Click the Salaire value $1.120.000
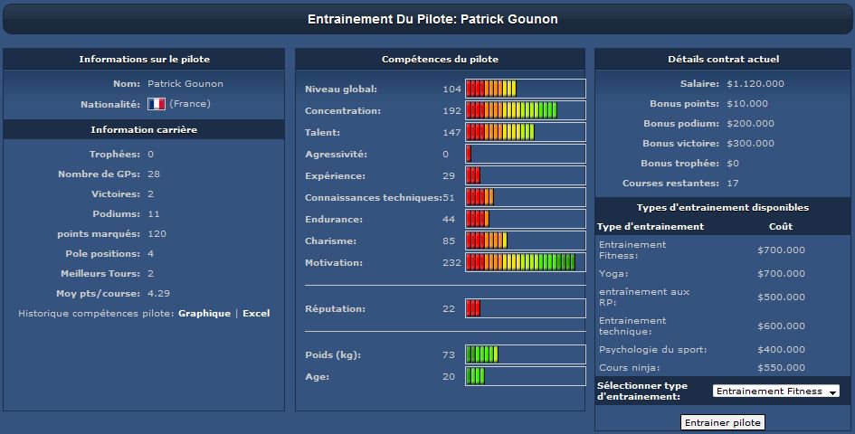The image size is (855, 434). [755, 83]
